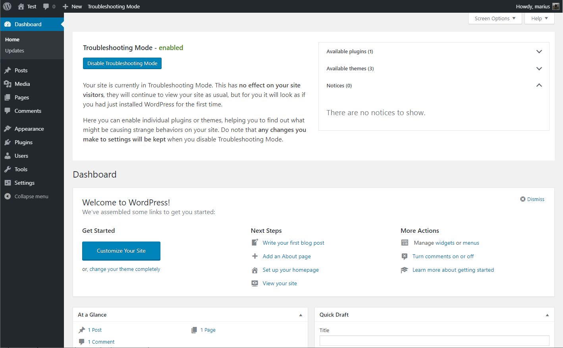563x348 pixels.
Task: Collapse the Notices section
Action: coord(539,85)
